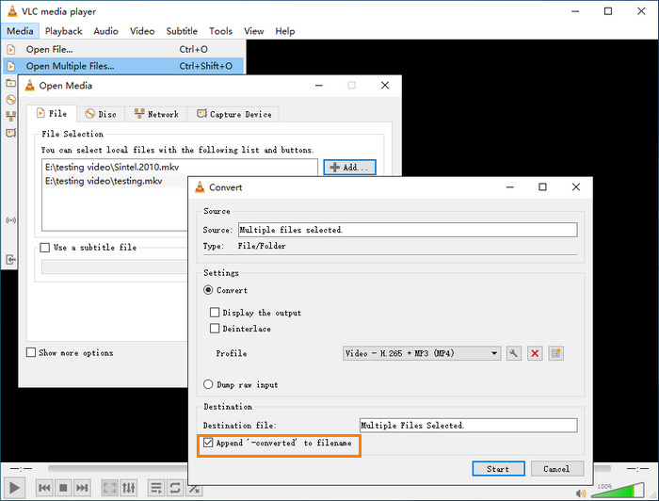
Task: Click the capture device icon in Media menu
Action: click(x=10, y=133)
